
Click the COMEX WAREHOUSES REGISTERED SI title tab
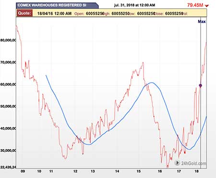(x=57, y=5)
